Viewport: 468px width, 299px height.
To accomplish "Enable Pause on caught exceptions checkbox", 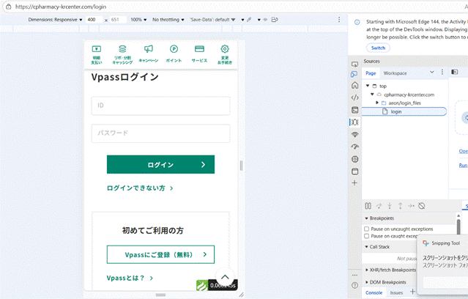I will tap(367, 236).
